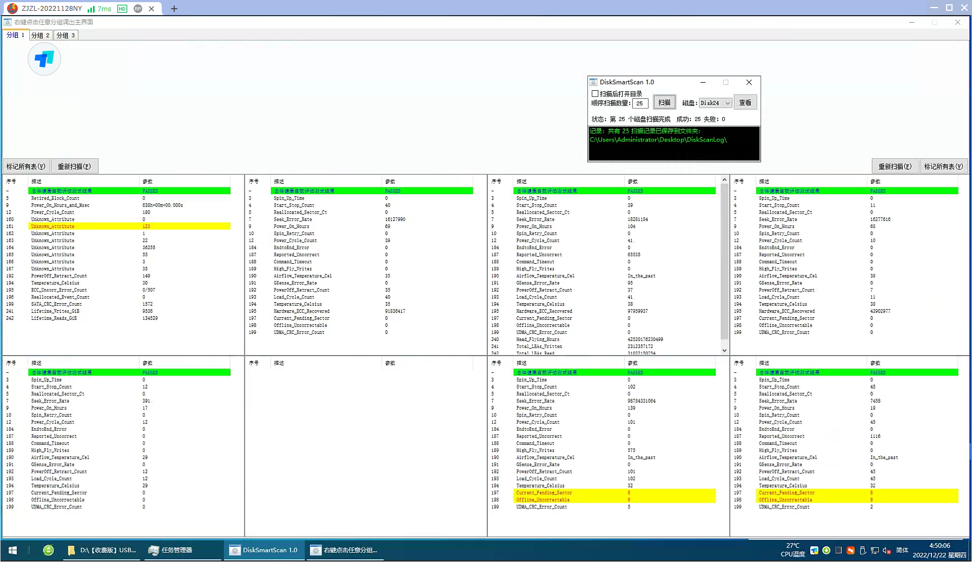Select the Total_LBAs_Written row
972x562 pixels.
[x=603, y=346]
